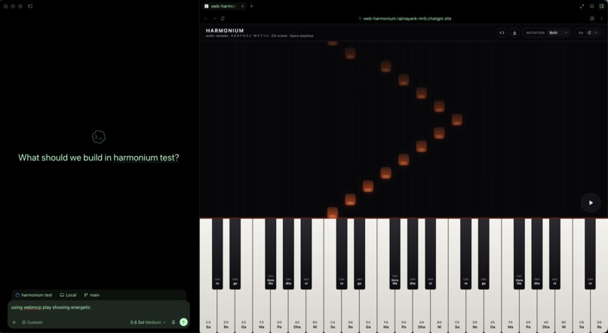Reload the web-harmonium page
Image resolution: width=608 pixels, height=333 pixels.
[x=223, y=18]
